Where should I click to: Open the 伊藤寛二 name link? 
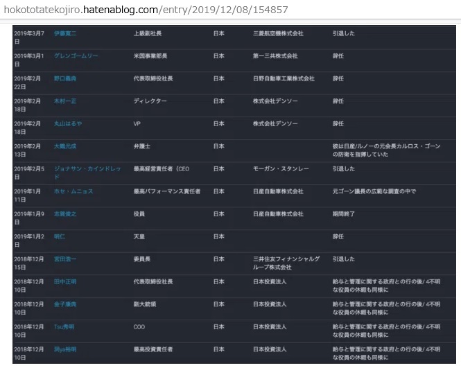pyautogui.click(x=65, y=33)
